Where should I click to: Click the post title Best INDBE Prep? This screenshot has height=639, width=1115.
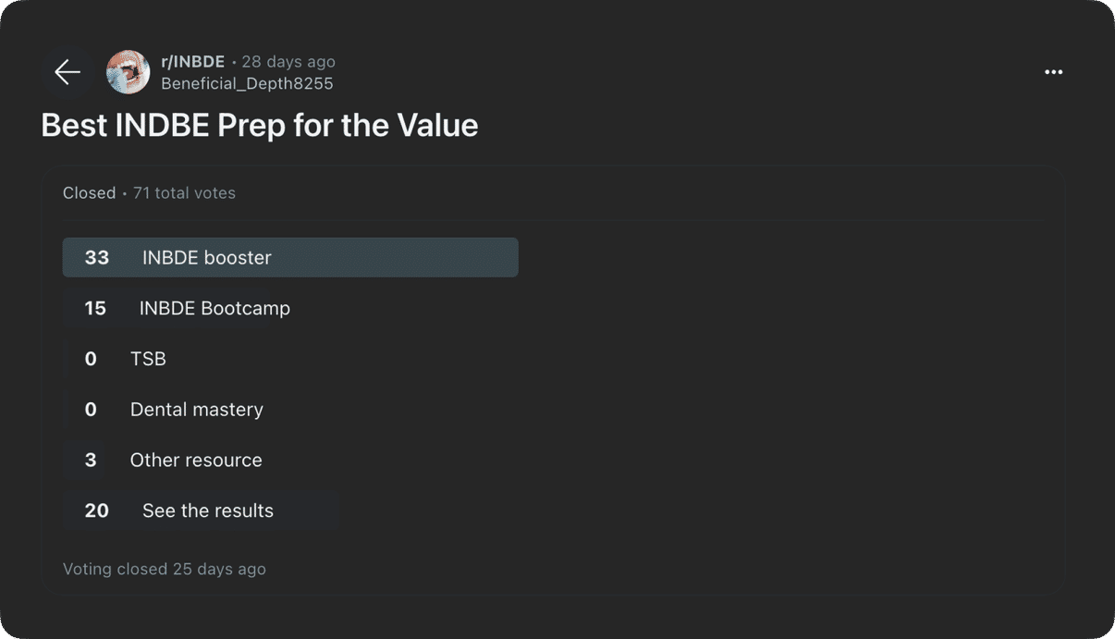pos(260,125)
